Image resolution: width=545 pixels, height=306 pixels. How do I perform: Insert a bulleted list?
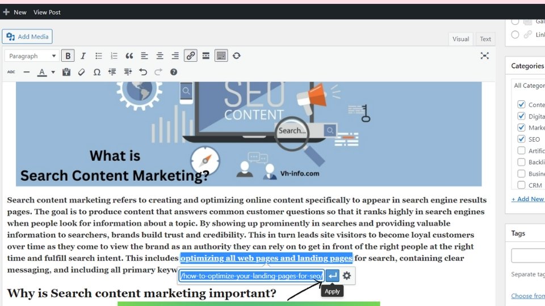pyautogui.click(x=99, y=56)
